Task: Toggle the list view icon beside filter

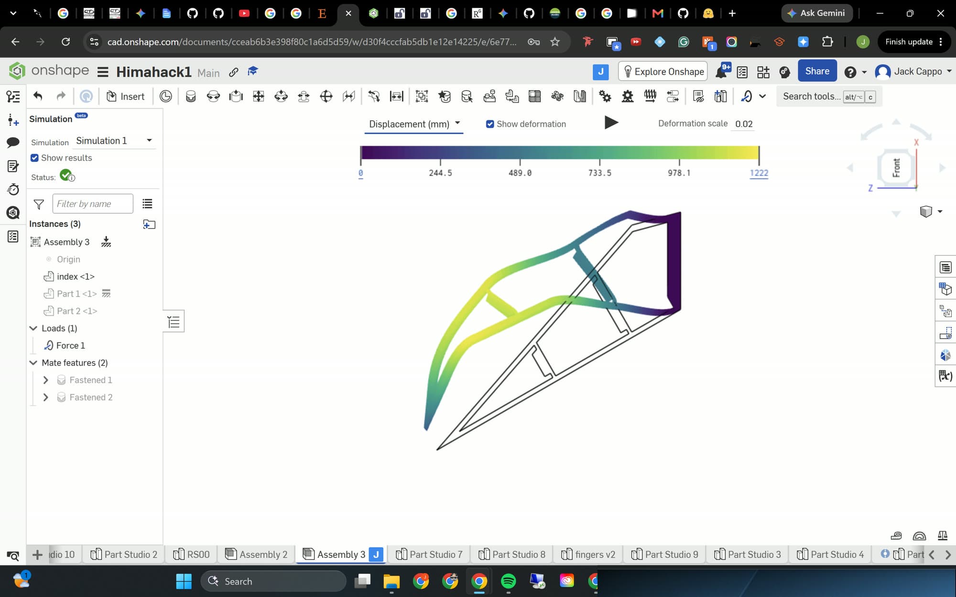Action: (147, 204)
